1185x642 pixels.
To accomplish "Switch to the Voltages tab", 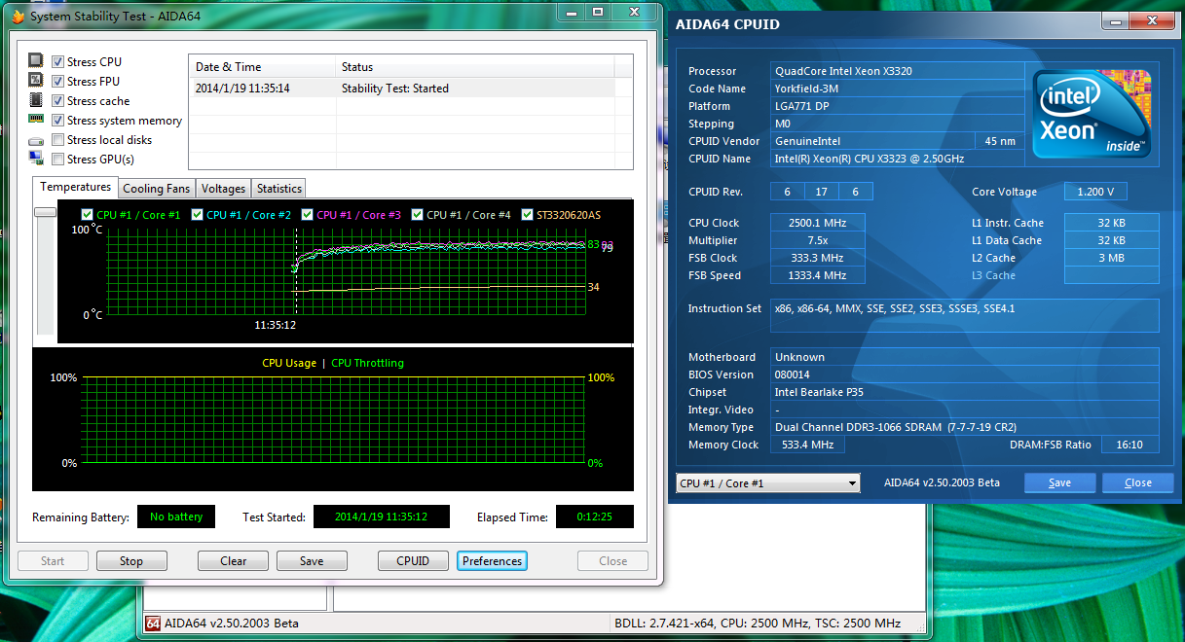I will (x=223, y=189).
